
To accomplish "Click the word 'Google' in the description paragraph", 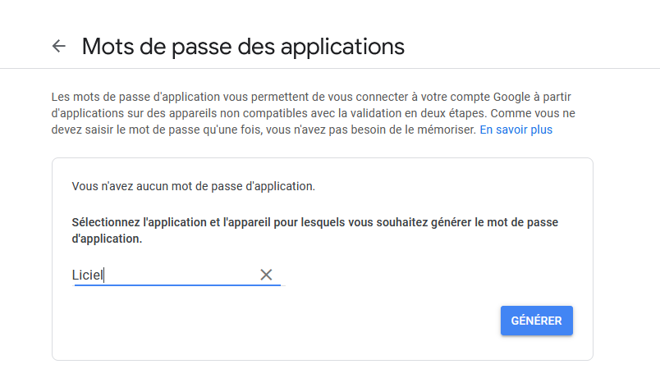I will [x=512, y=97].
